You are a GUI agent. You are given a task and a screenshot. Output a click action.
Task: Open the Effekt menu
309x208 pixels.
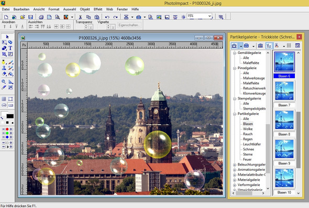pos(98,9)
